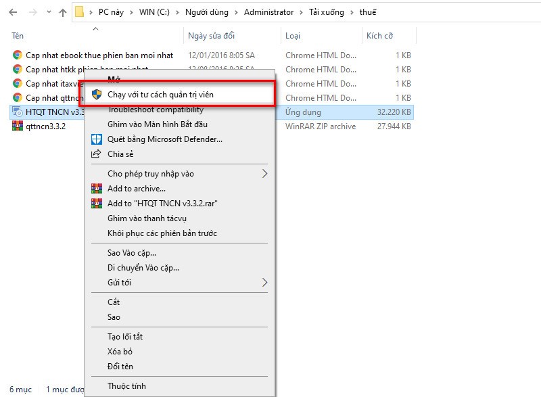The width and height of the screenshot is (541, 397).
Task: Go back using the Back arrow
Action: pyautogui.click(x=13, y=12)
